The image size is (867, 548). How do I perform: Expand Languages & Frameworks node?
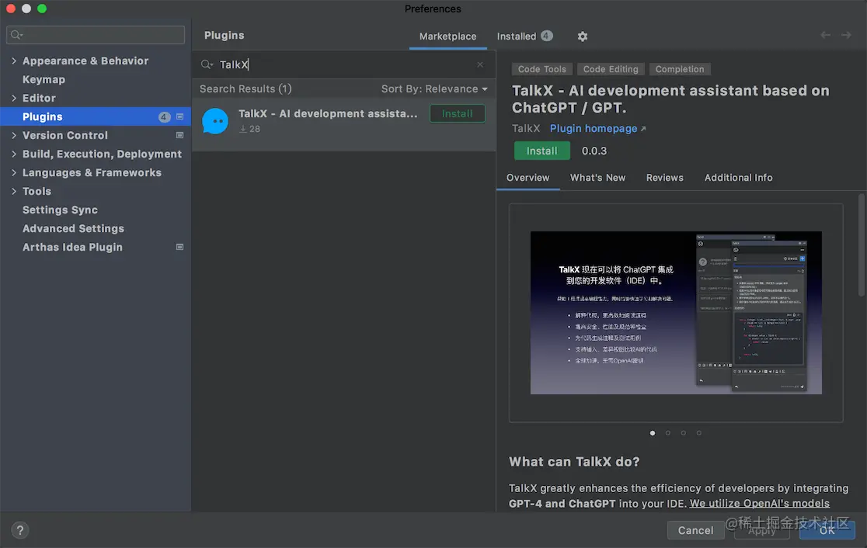[x=14, y=172]
